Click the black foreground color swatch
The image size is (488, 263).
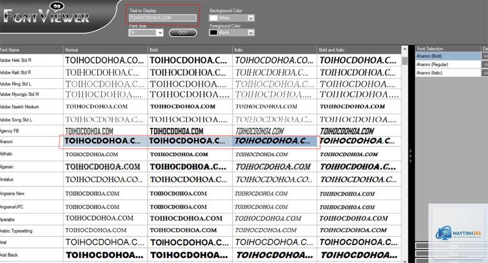tap(213, 33)
